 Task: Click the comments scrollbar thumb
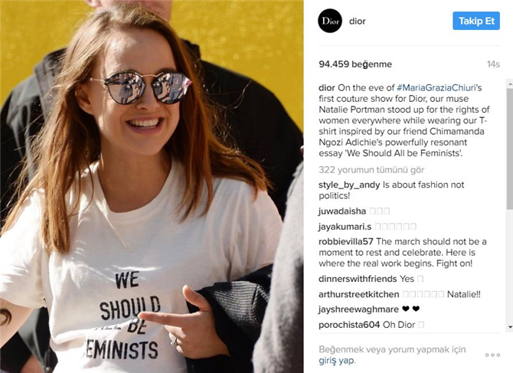pyautogui.click(x=510, y=149)
